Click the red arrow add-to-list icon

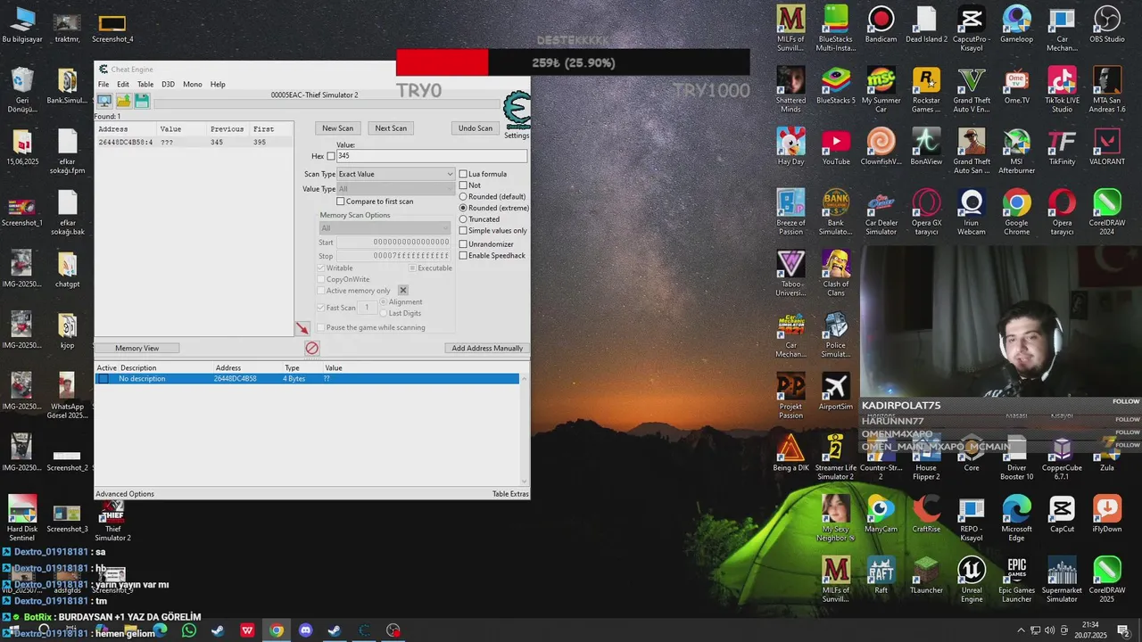click(x=302, y=328)
